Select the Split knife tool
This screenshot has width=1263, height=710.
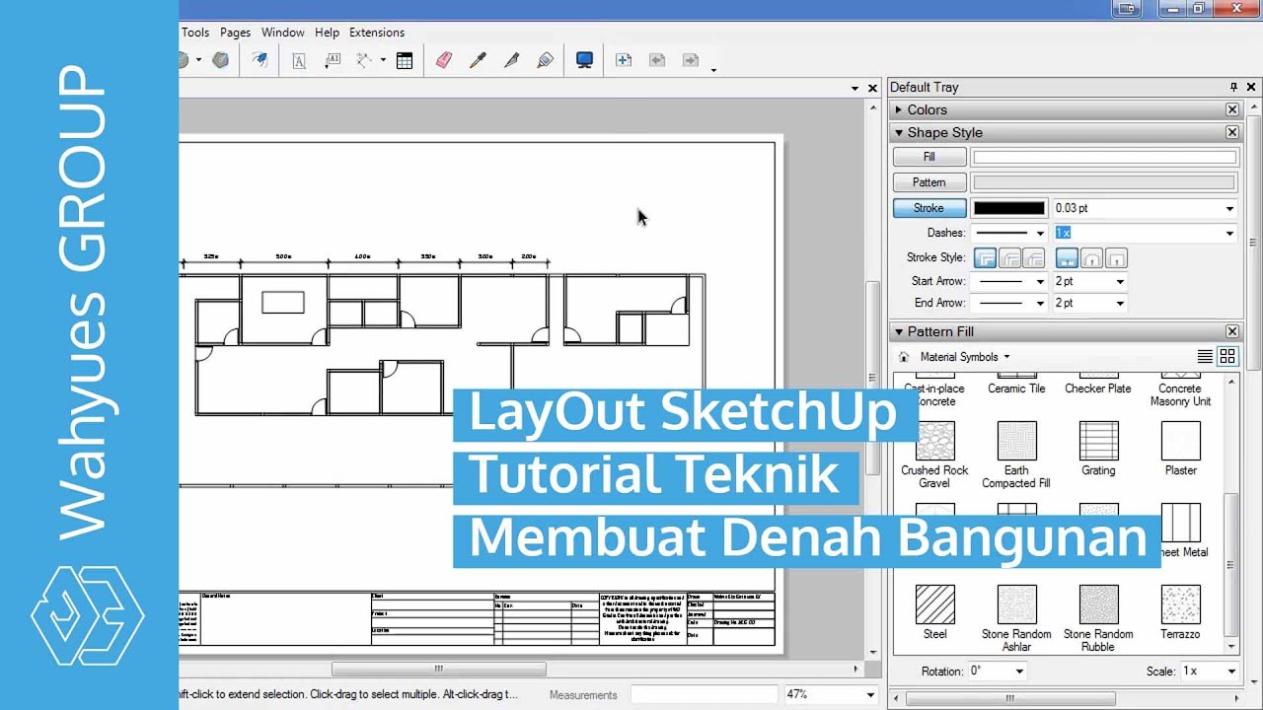coord(511,60)
